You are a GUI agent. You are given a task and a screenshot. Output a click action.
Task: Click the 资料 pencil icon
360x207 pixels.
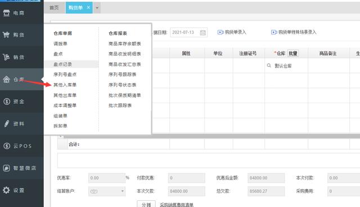click(x=7, y=123)
